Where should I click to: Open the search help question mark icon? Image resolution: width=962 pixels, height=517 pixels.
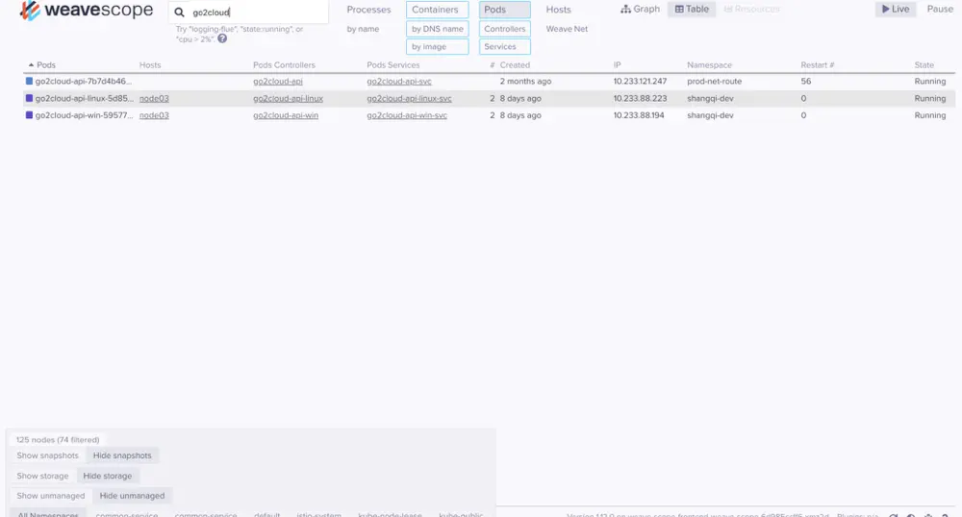click(222, 38)
